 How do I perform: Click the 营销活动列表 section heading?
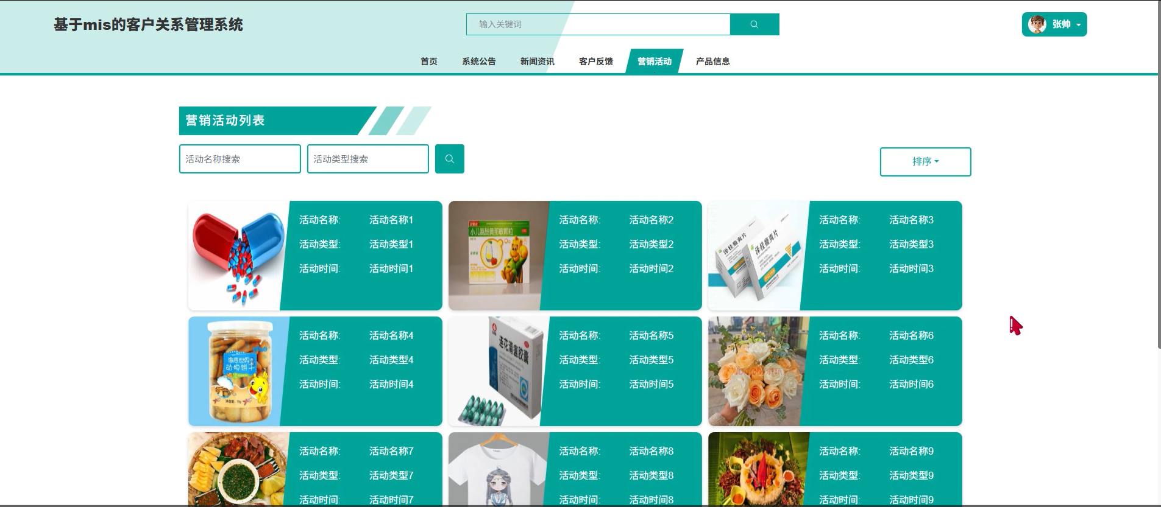pyautogui.click(x=225, y=121)
